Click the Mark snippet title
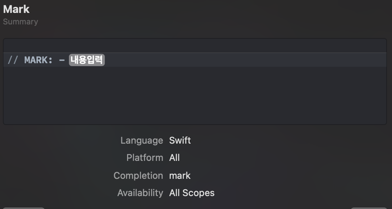392x209 pixels. [x=17, y=9]
